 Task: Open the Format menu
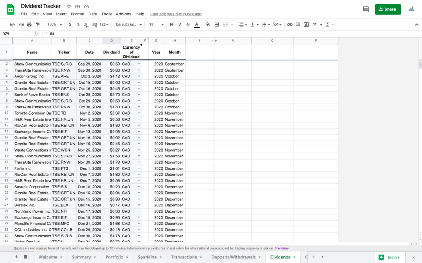[x=78, y=14]
